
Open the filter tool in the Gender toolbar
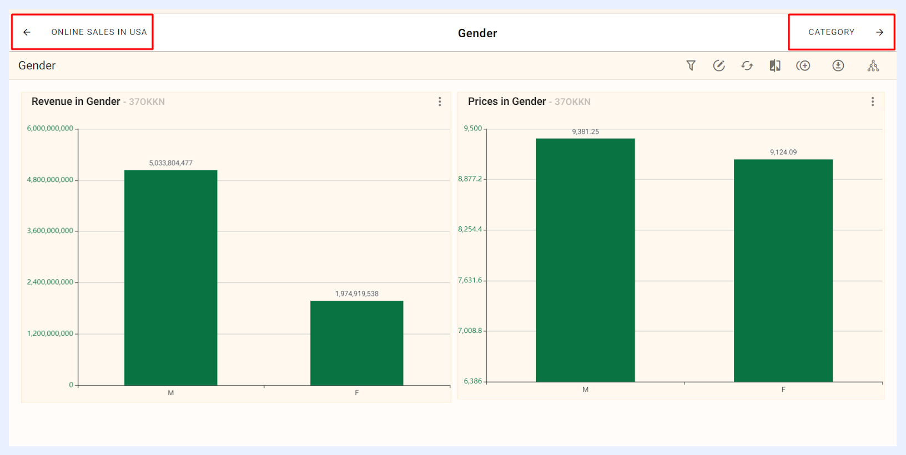691,66
